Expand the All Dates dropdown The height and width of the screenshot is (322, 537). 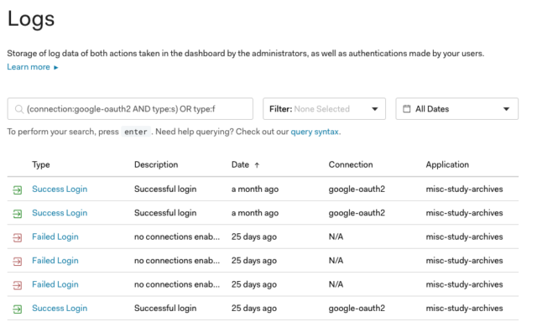pos(456,109)
